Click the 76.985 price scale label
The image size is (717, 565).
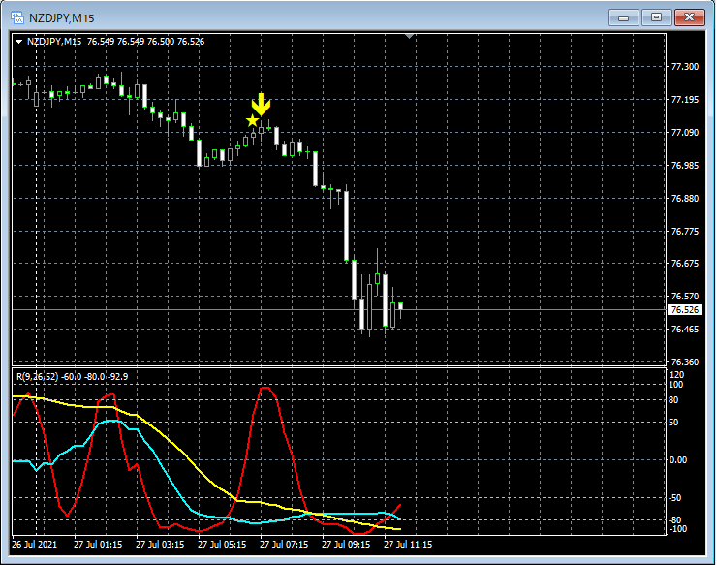coord(684,166)
